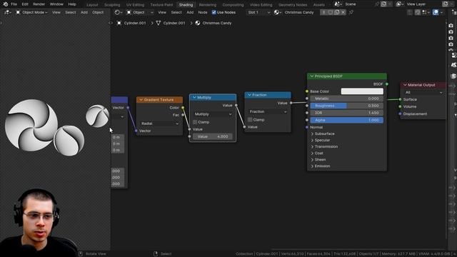
Task: Duplicate the Christmas Candy material with copy icon
Action: pos(337,12)
